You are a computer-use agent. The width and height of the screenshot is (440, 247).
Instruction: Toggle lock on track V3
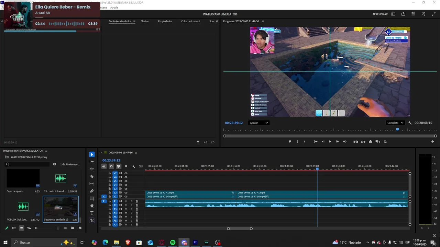tap(110, 189)
